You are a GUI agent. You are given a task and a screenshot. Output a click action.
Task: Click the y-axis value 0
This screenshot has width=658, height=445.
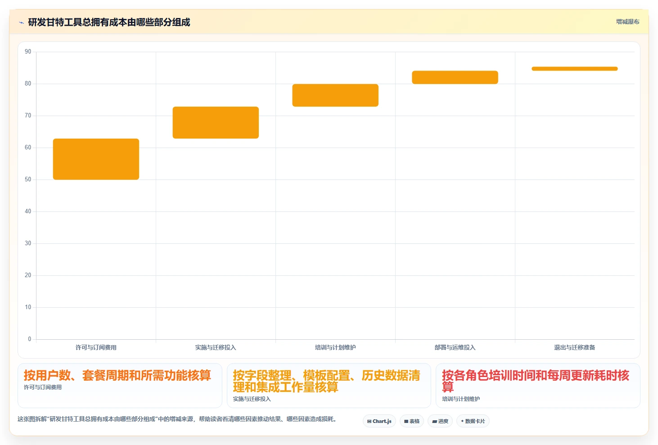pos(30,339)
